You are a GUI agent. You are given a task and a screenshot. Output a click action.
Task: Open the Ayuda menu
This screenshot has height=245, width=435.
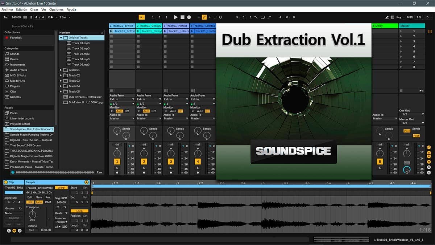coord(71,9)
